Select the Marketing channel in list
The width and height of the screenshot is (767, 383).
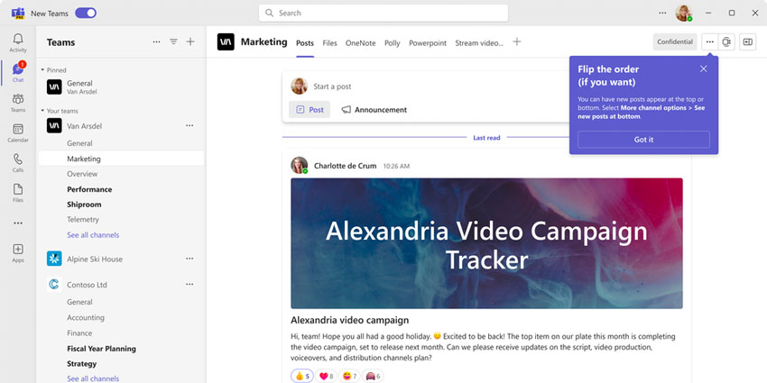pos(121,159)
